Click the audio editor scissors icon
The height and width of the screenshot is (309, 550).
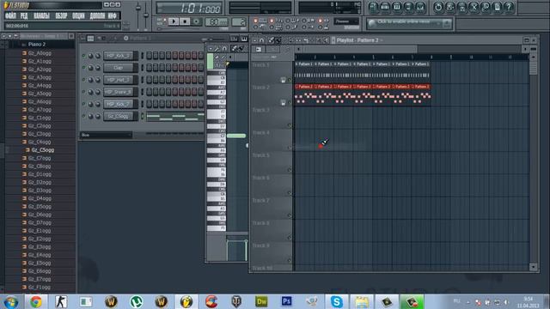474,7
